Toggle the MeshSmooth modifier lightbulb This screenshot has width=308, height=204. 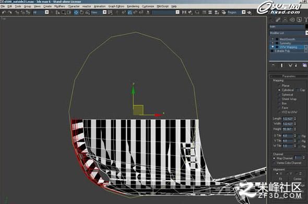click(x=273, y=39)
